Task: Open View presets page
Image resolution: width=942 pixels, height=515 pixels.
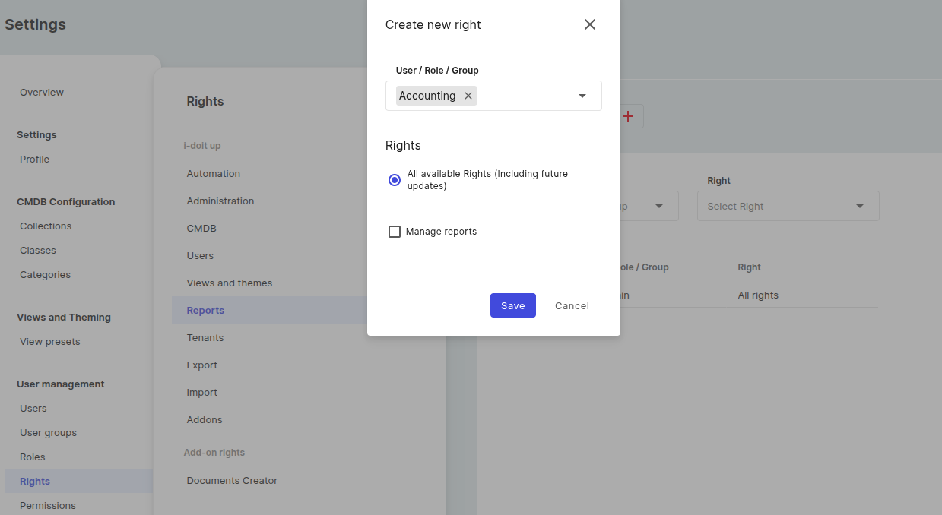Action: (50, 341)
